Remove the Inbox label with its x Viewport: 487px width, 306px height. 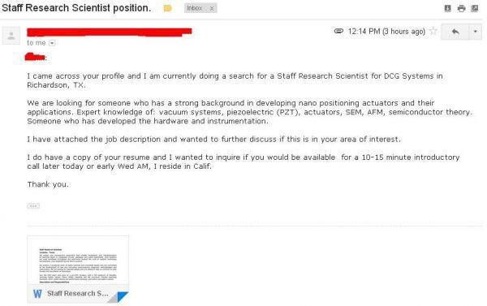pos(212,8)
